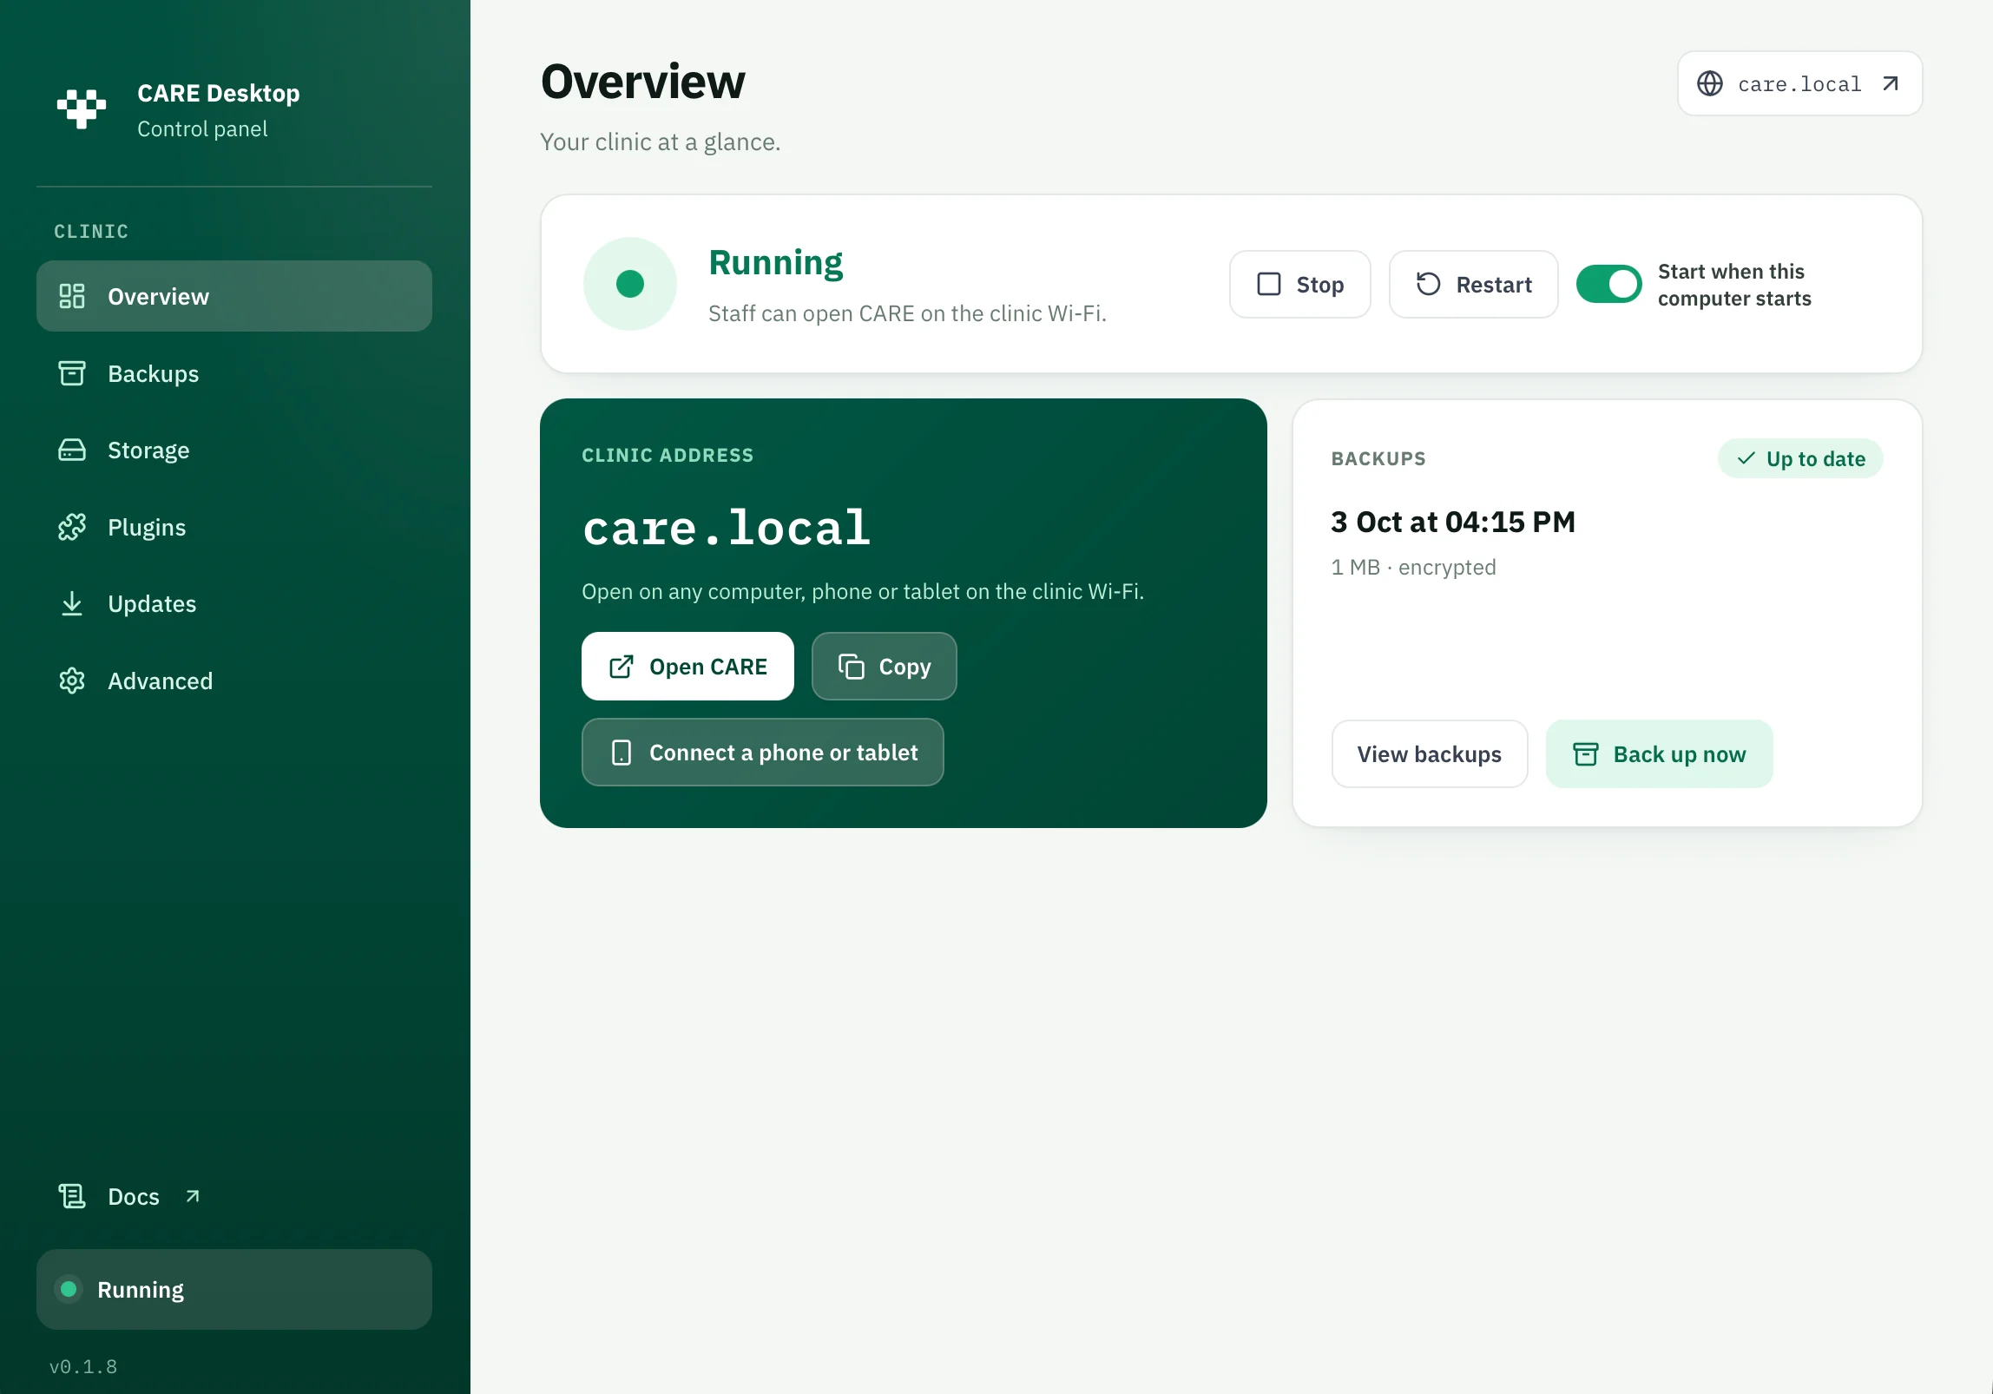The width and height of the screenshot is (1993, 1394).
Task: Click the archive icon in Back up now
Action: [1585, 753]
